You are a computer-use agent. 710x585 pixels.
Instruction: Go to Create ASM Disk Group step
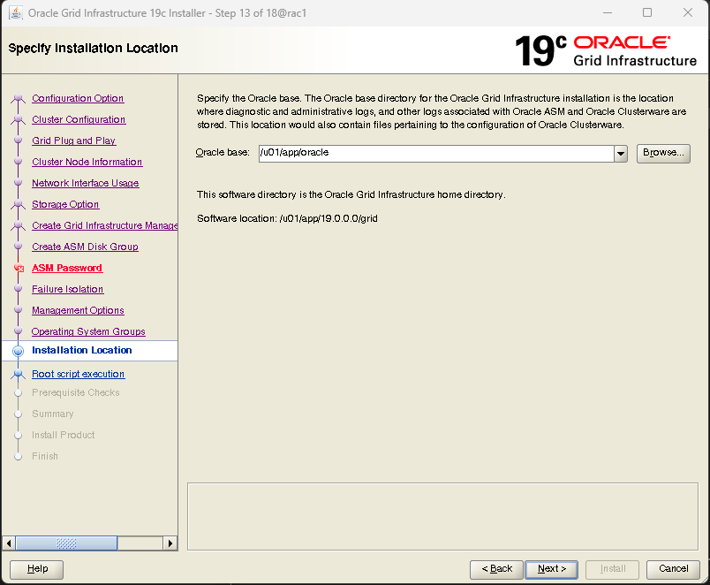(x=85, y=247)
